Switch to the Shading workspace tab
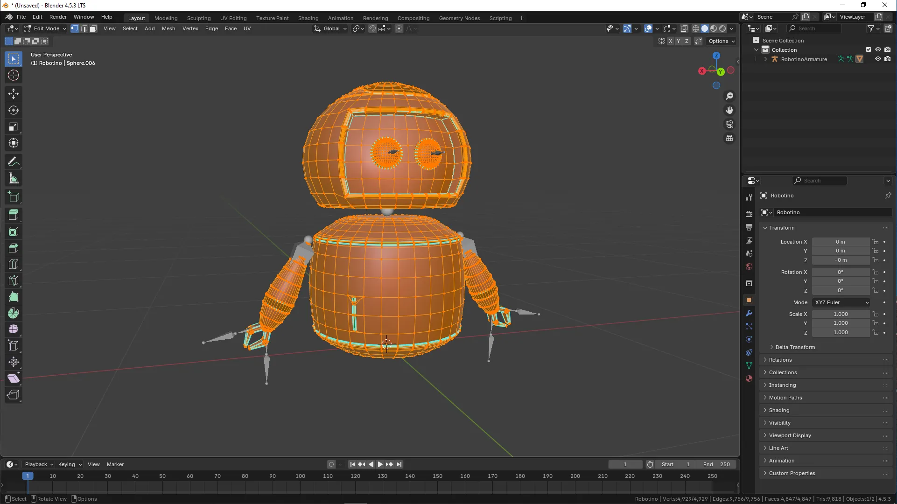The height and width of the screenshot is (504, 897). (x=308, y=18)
